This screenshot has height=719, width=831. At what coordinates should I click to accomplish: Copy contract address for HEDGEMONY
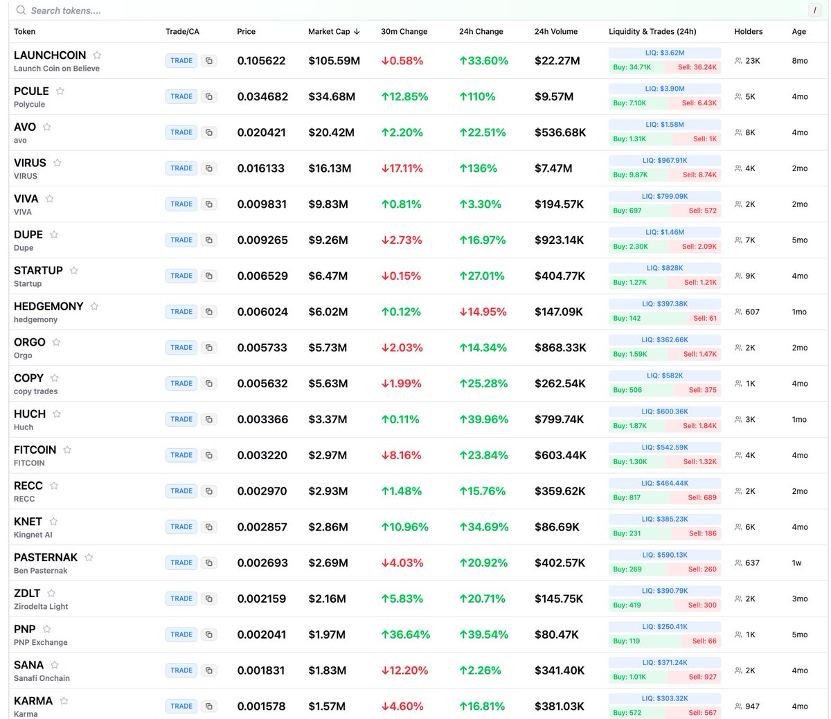point(208,312)
